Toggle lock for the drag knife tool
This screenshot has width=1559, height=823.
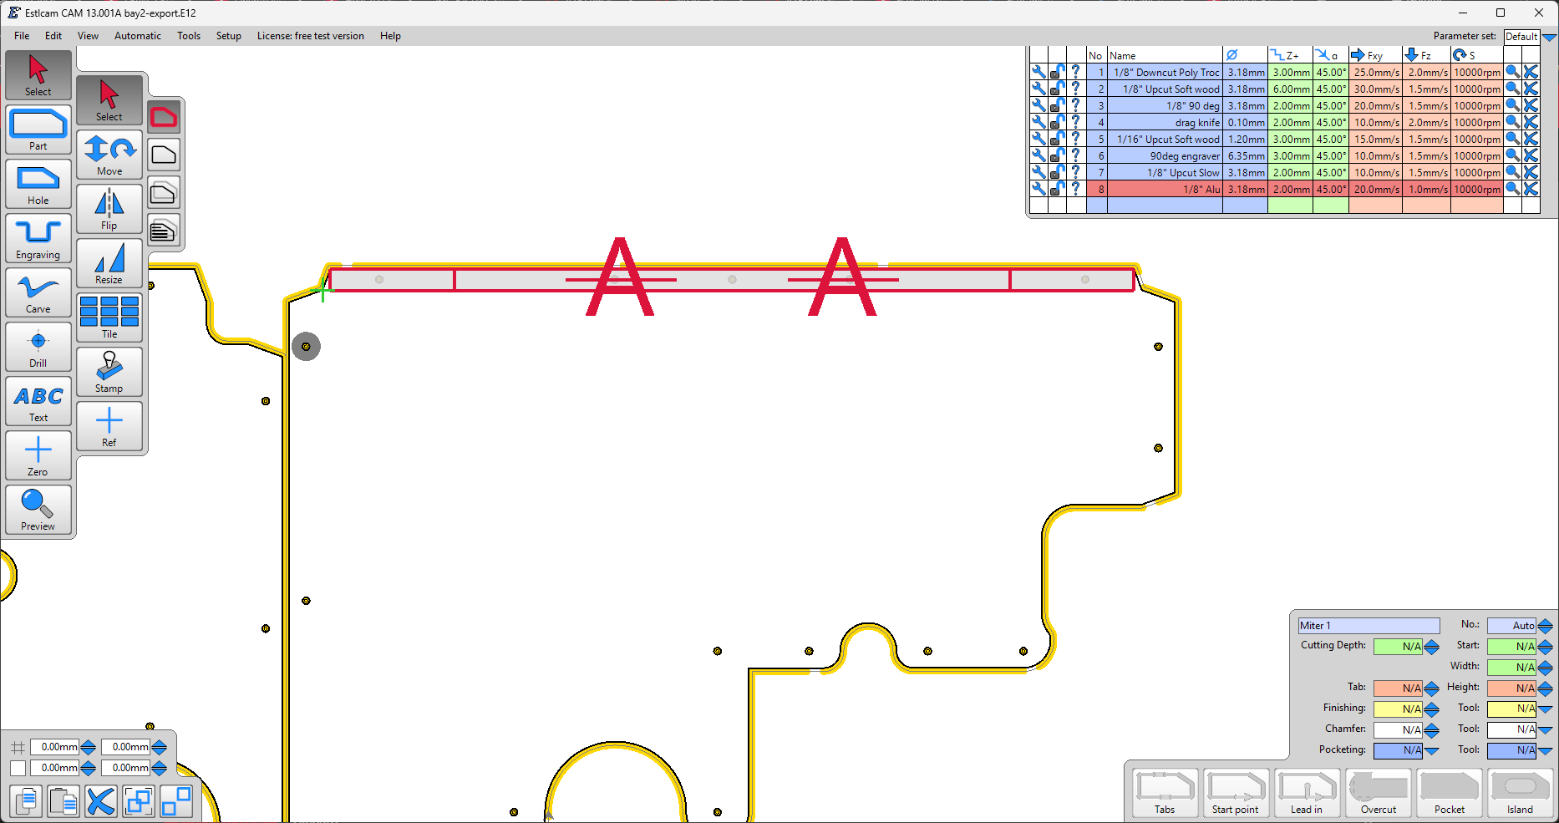pos(1057,123)
